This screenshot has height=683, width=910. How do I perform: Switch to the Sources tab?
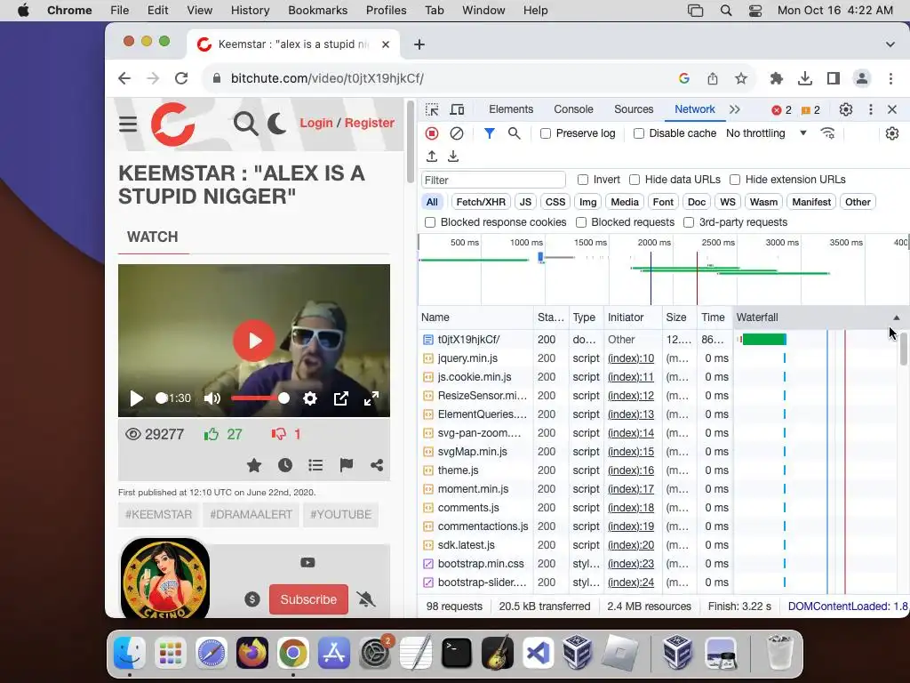point(634,109)
